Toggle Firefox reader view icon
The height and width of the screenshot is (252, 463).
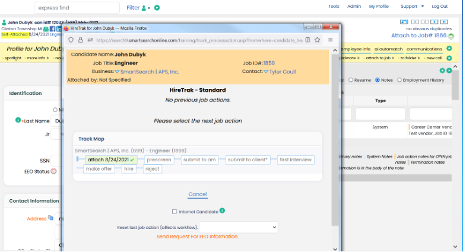tap(307, 40)
